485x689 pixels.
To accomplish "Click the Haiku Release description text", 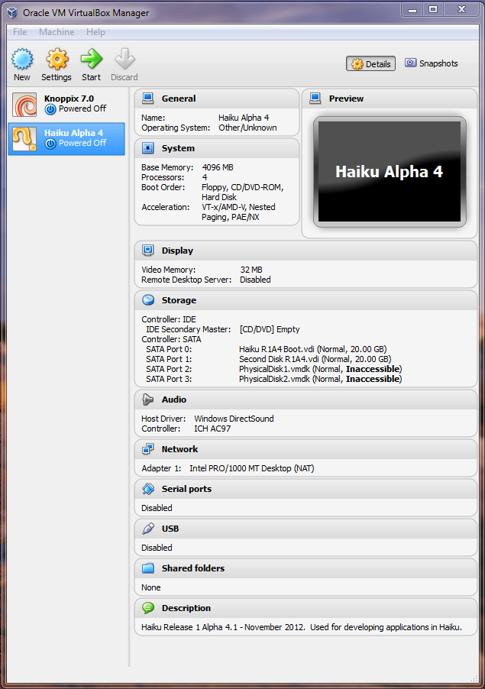I will [x=302, y=627].
